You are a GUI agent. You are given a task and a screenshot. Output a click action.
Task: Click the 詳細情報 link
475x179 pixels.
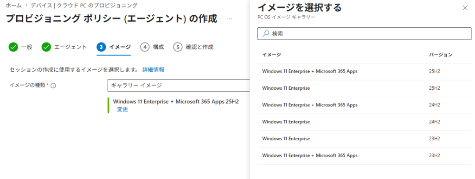coord(153,70)
